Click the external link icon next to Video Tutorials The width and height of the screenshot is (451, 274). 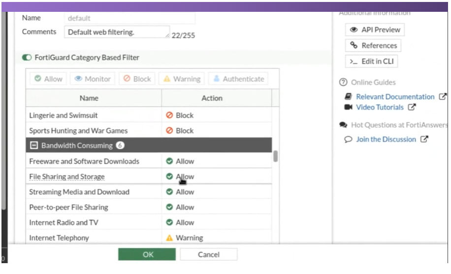coord(412,107)
